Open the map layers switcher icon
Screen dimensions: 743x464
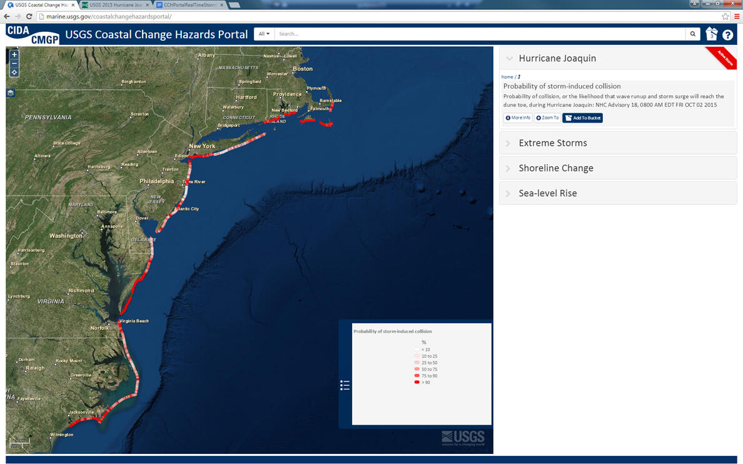point(11,93)
